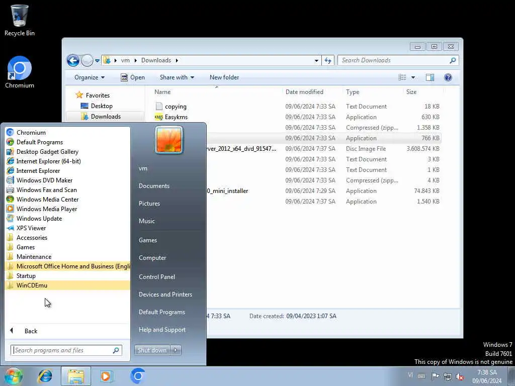
Task: Select the Disc Image File row
Action: [323, 149]
